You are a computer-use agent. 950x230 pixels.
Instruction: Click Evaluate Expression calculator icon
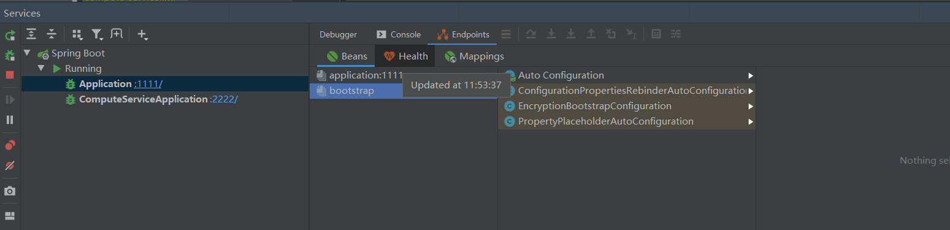pyautogui.click(x=656, y=34)
